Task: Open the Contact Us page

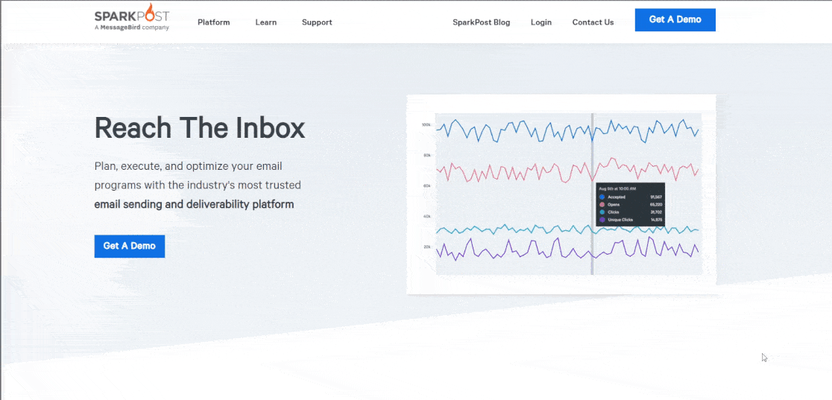Action: pos(593,22)
